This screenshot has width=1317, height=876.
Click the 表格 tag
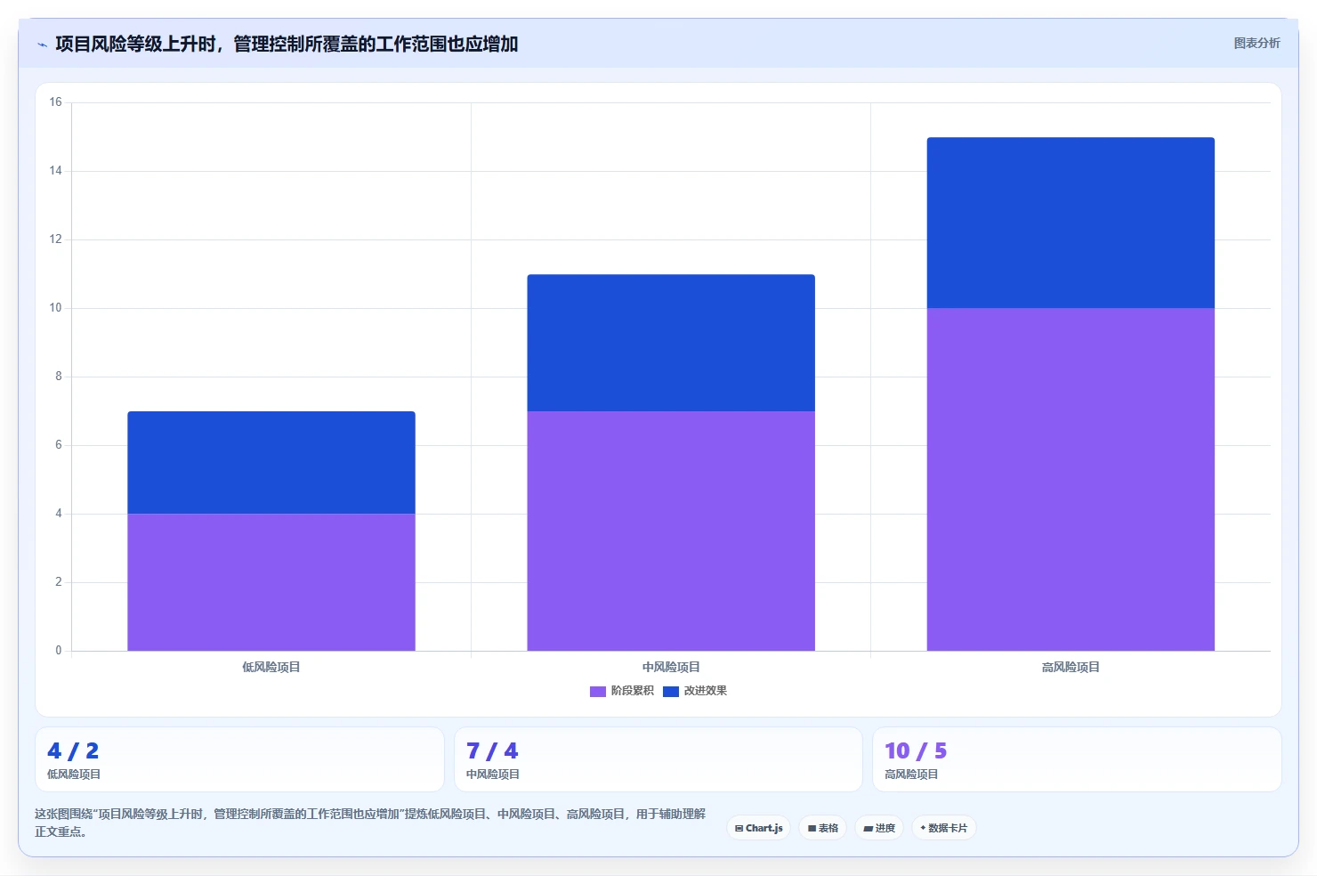point(823,828)
